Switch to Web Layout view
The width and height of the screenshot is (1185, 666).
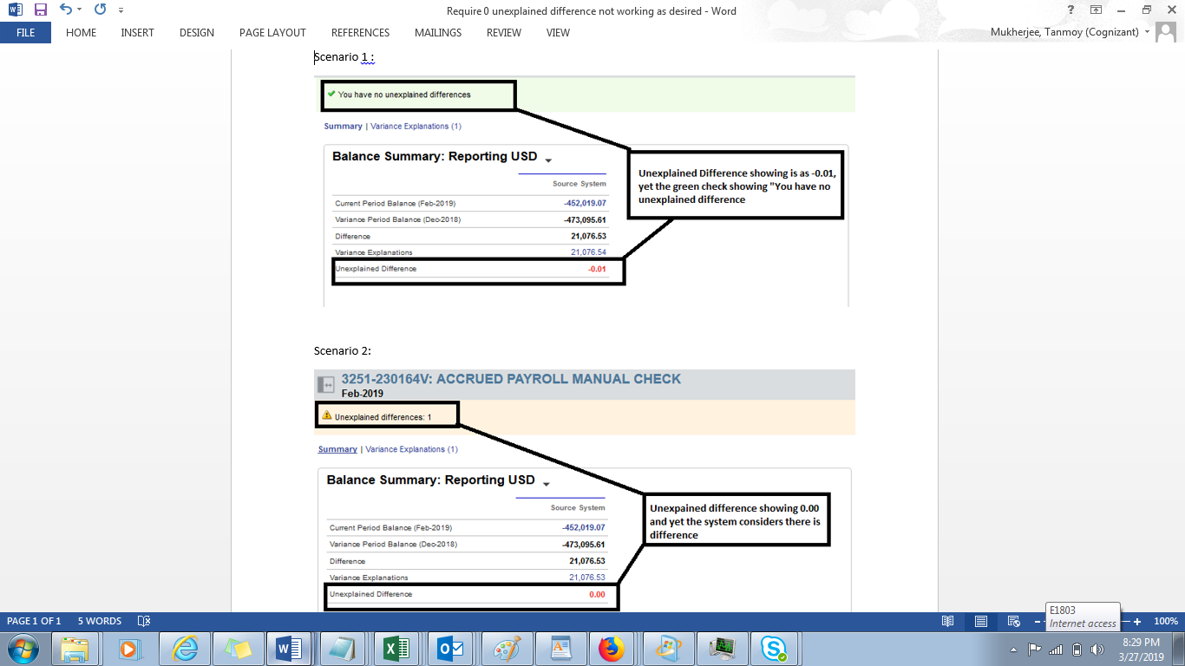(x=1013, y=621)
